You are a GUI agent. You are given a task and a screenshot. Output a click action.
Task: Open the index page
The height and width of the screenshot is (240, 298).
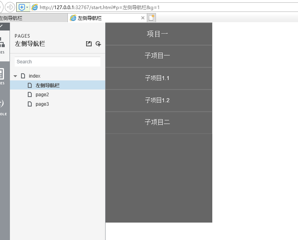pos(35,76)
